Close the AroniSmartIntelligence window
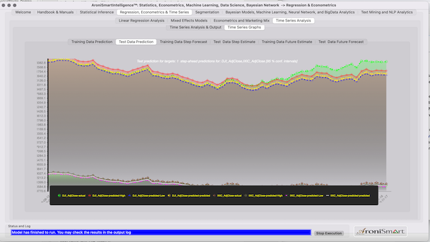The height and width of the screenshot is (242, 430). coord(3,5)
